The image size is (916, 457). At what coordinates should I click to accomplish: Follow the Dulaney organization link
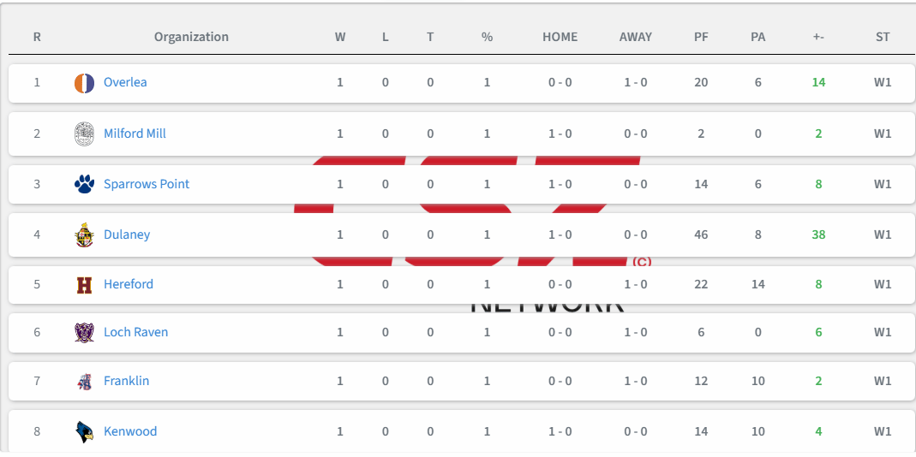coord(127,234)
